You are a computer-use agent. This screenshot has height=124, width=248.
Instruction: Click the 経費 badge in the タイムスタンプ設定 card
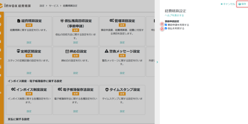pyautogui.click(x=122, y=94)
